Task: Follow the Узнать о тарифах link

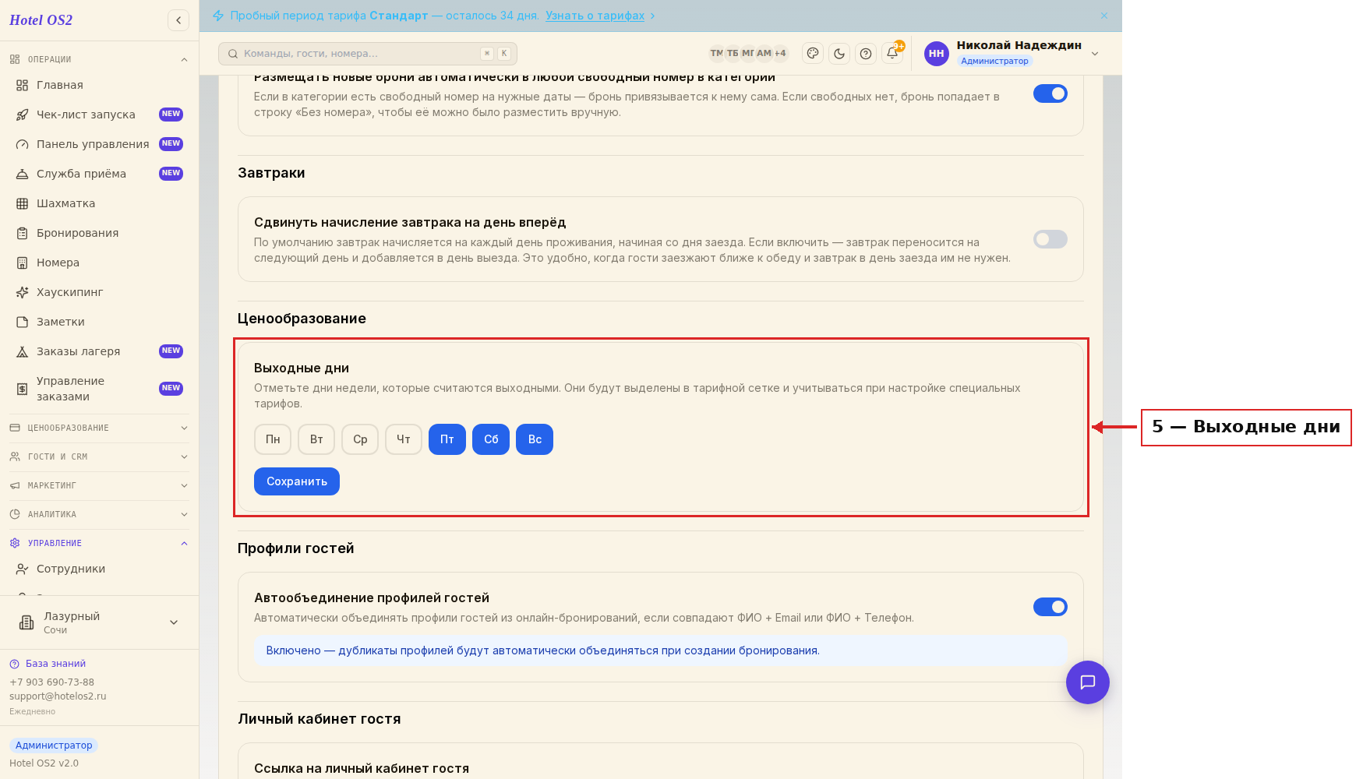Action: tap(595, 16)
